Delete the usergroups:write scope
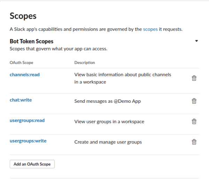Viewport: 209px width, 179px height. (194, 142)
